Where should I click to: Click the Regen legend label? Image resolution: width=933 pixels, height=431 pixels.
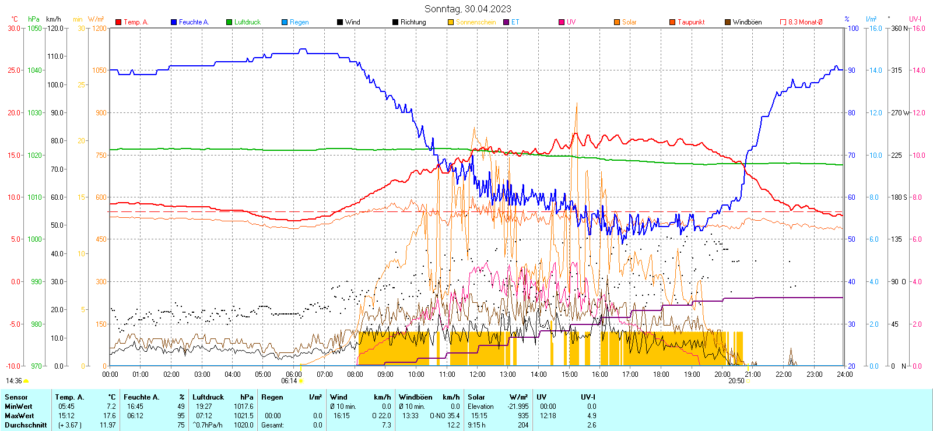[299, 22]
